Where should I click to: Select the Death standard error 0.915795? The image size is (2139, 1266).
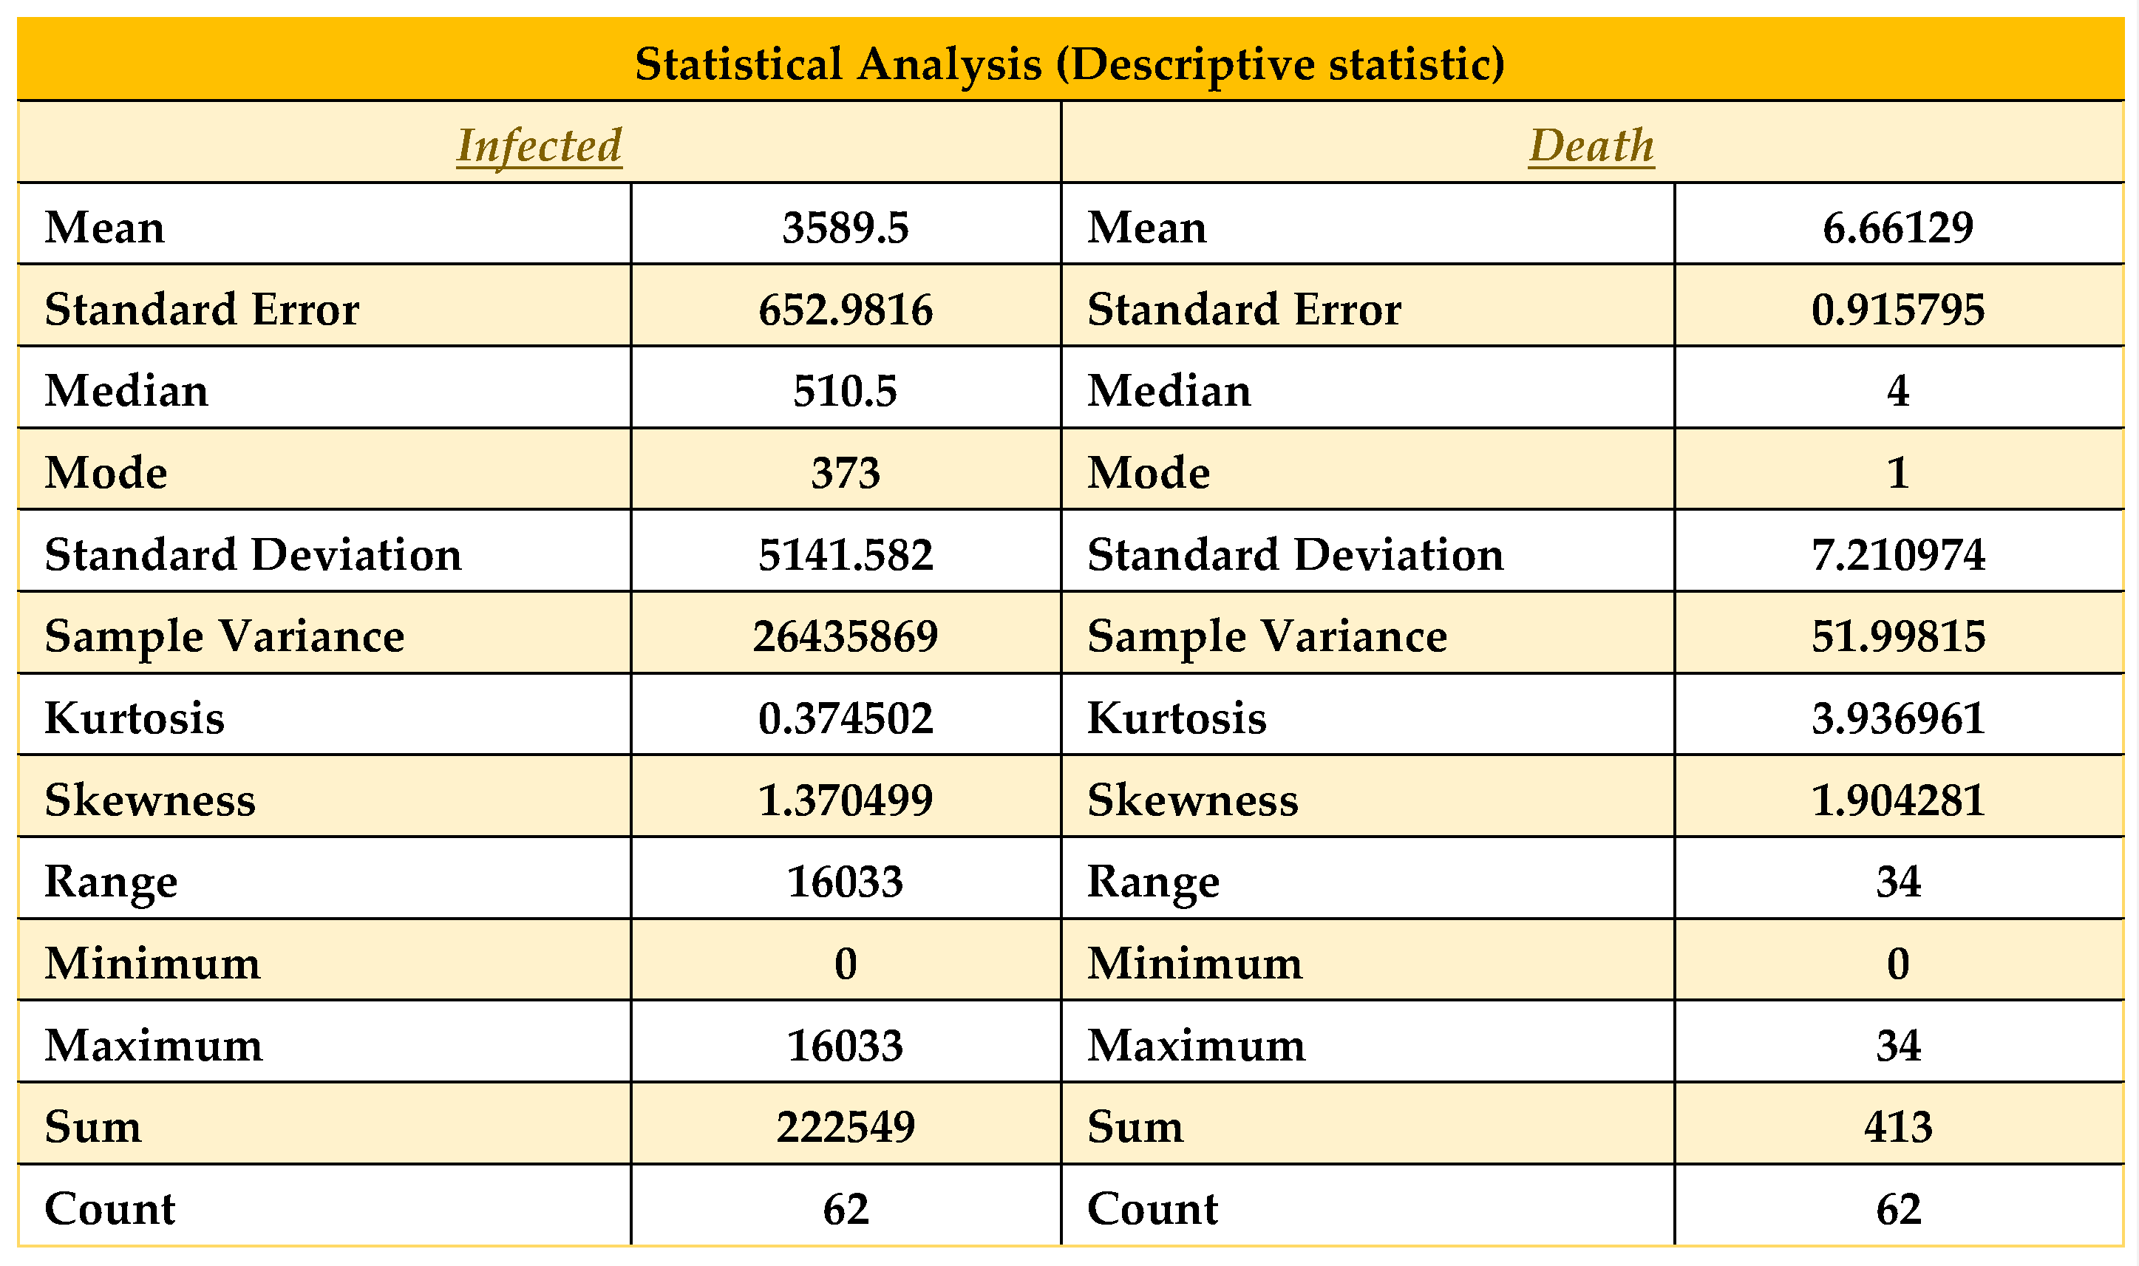pyautogui.click(x=1898, y=309)
